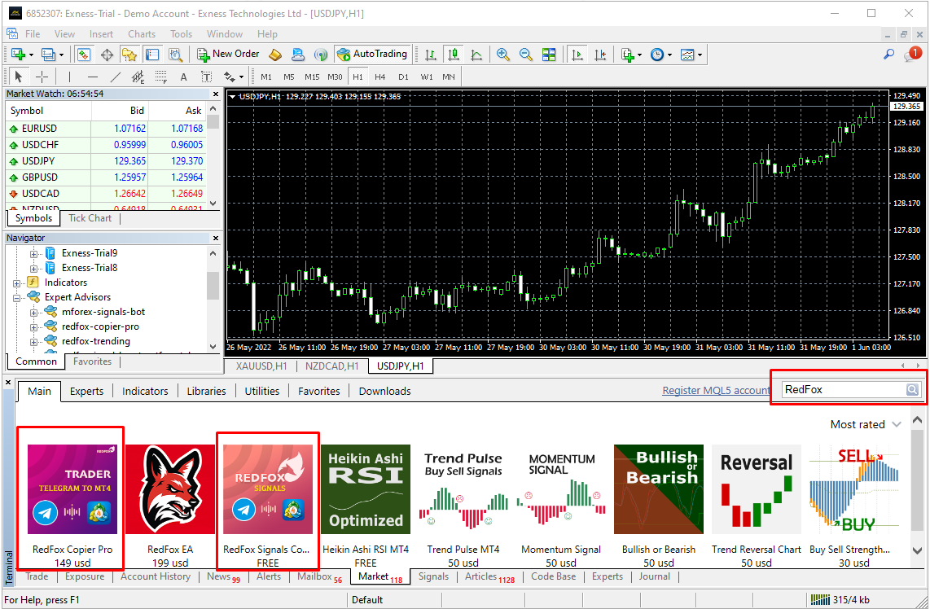The image size is (930, 609).
Task: Click the search magnifier icon in toolbar
Action: 888,54
